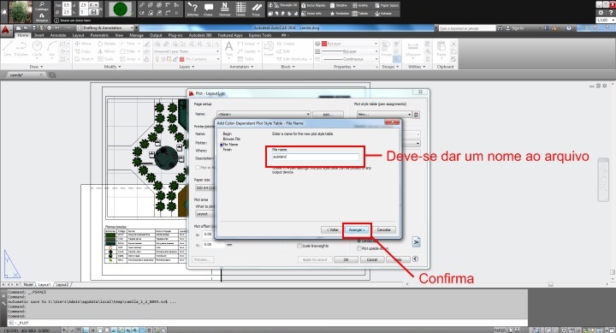Viewport: 616px width, 333px height.
Task: Click the File name input field
Action: click(x=315, y=157)
